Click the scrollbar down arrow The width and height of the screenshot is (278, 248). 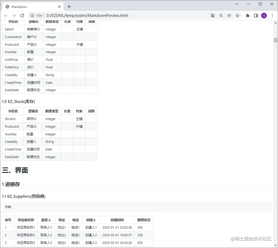(275, 245)
